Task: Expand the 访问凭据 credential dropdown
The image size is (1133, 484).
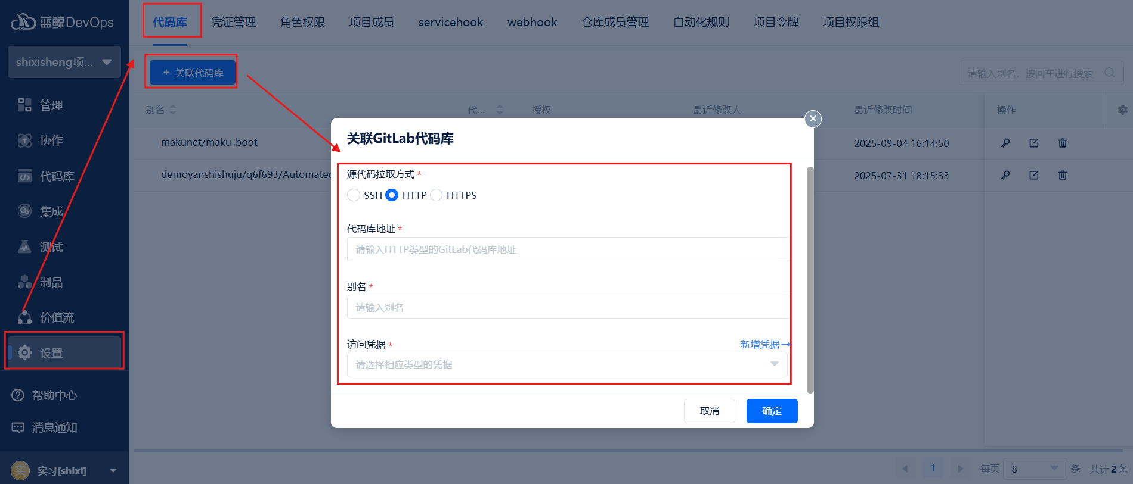Action: pos(567,364)
